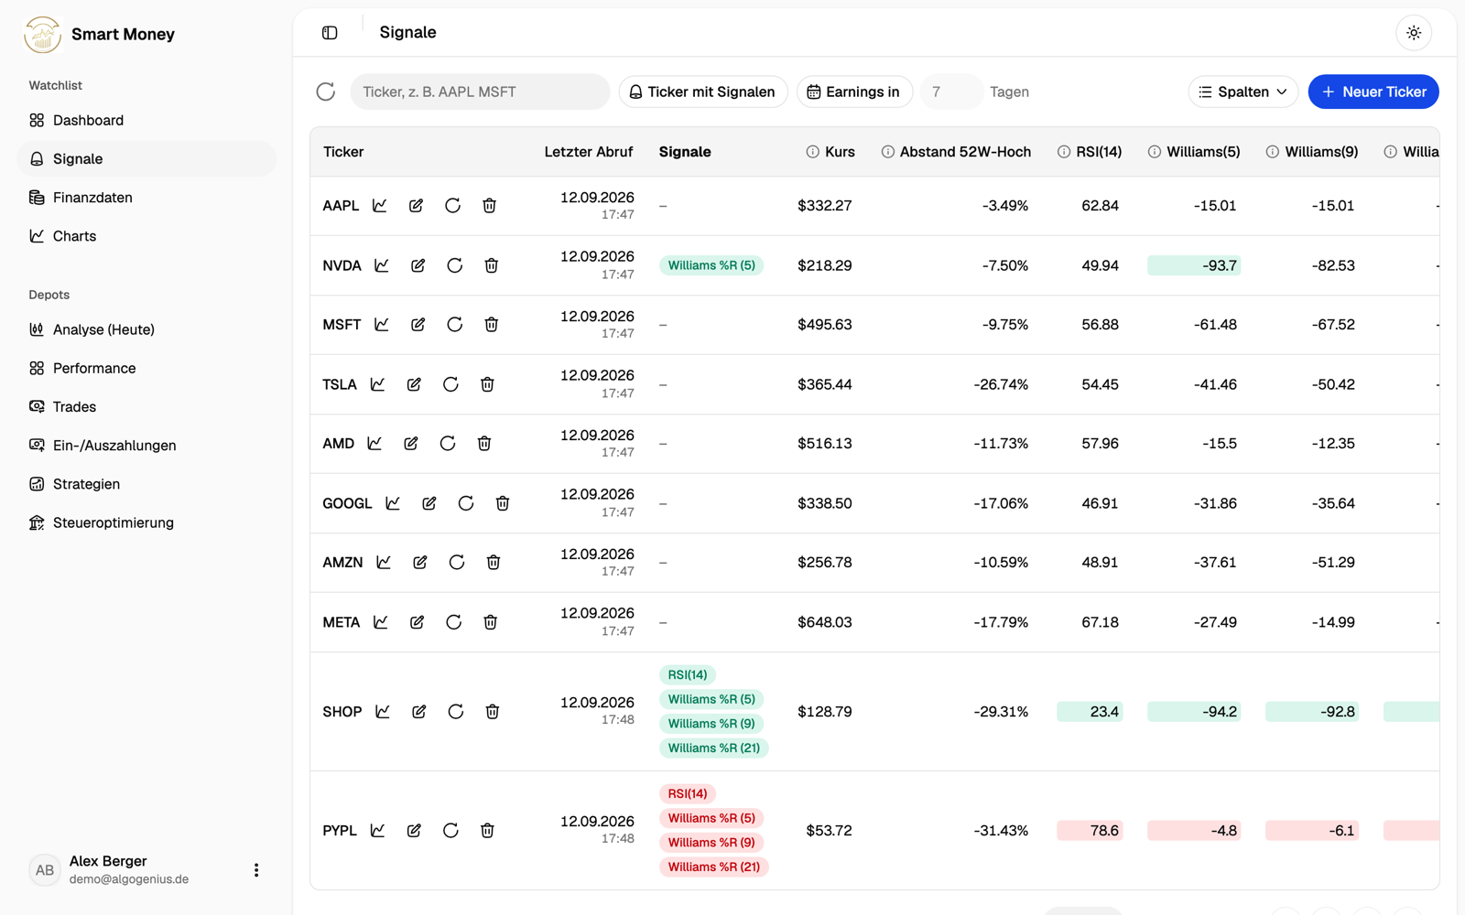This screenshot has height=915, width=1465.
Task: Edit the TSLA ticker entry
Action: tap(415, 384)
